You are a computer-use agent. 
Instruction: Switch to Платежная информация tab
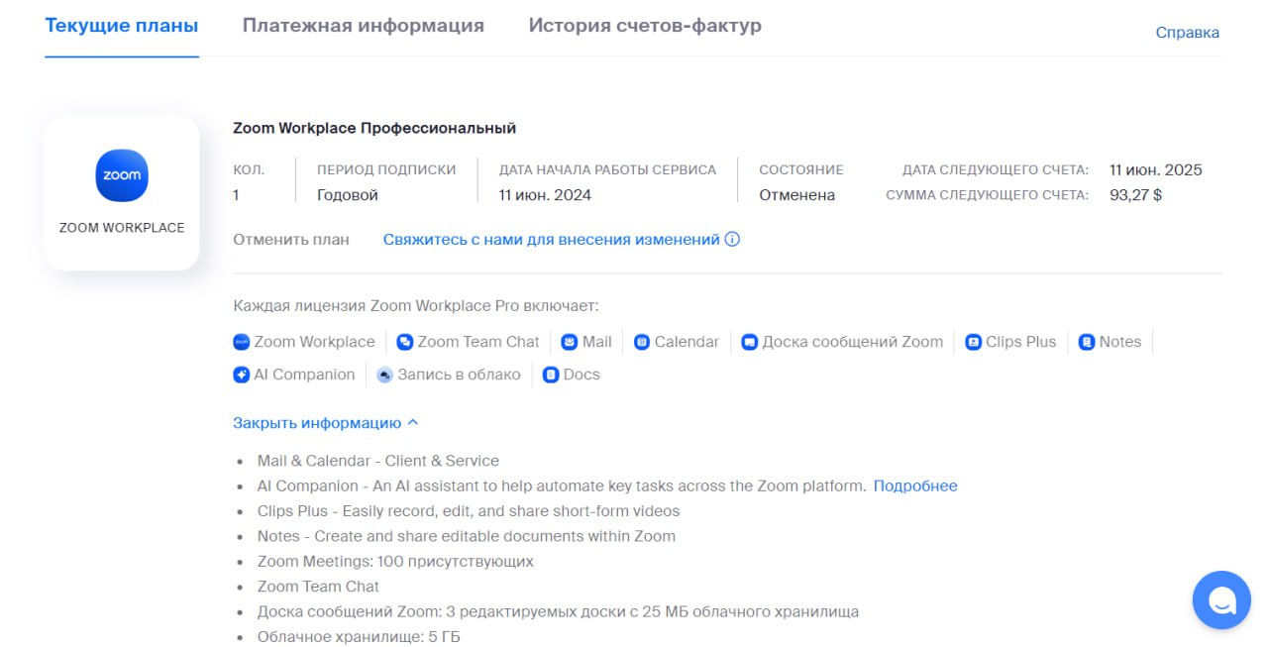pos(364,26)
